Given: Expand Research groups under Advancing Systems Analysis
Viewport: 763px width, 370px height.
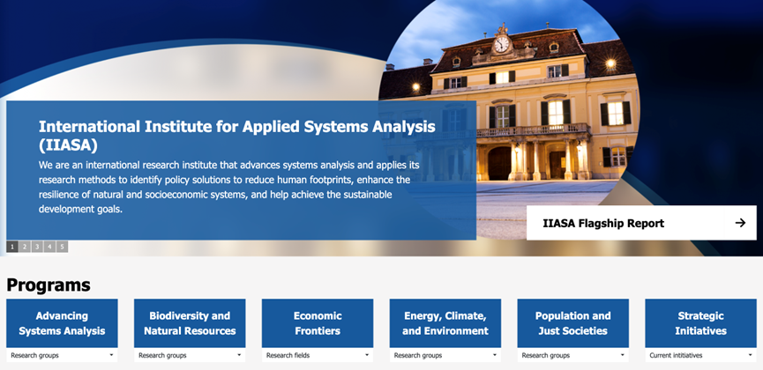Looking at the screenshot, I should [x=62, y=356].
